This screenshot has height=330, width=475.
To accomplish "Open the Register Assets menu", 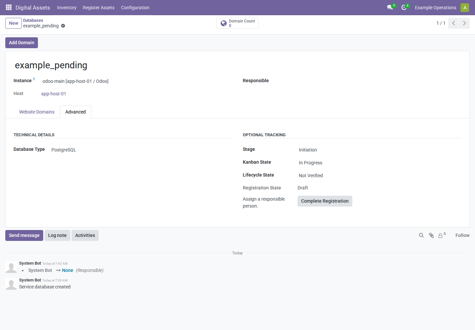I will [x=99, y=8].
